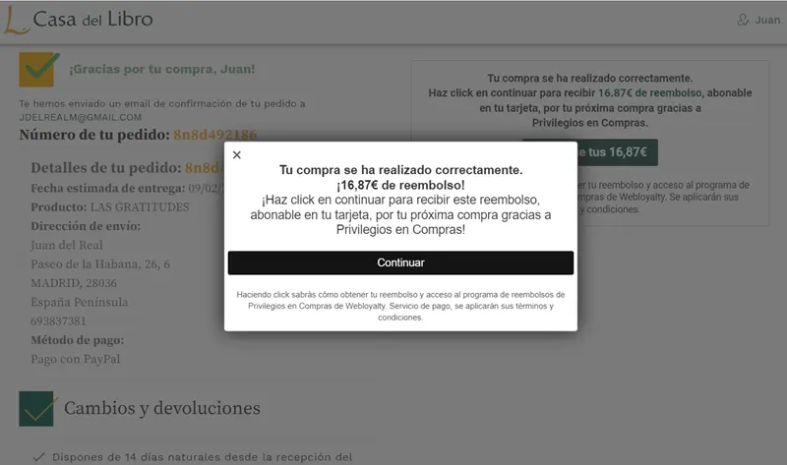Click the Casa del Libro brand name text
This screenshot has width=787, height=465.
[x=92, y=20]
